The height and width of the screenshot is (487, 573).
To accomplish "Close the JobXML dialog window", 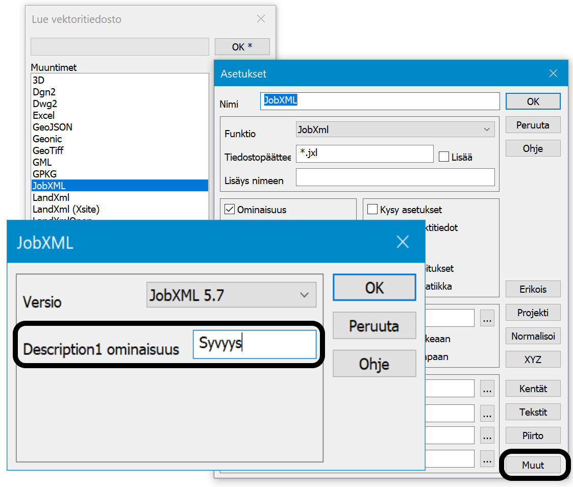I will 402,242.
